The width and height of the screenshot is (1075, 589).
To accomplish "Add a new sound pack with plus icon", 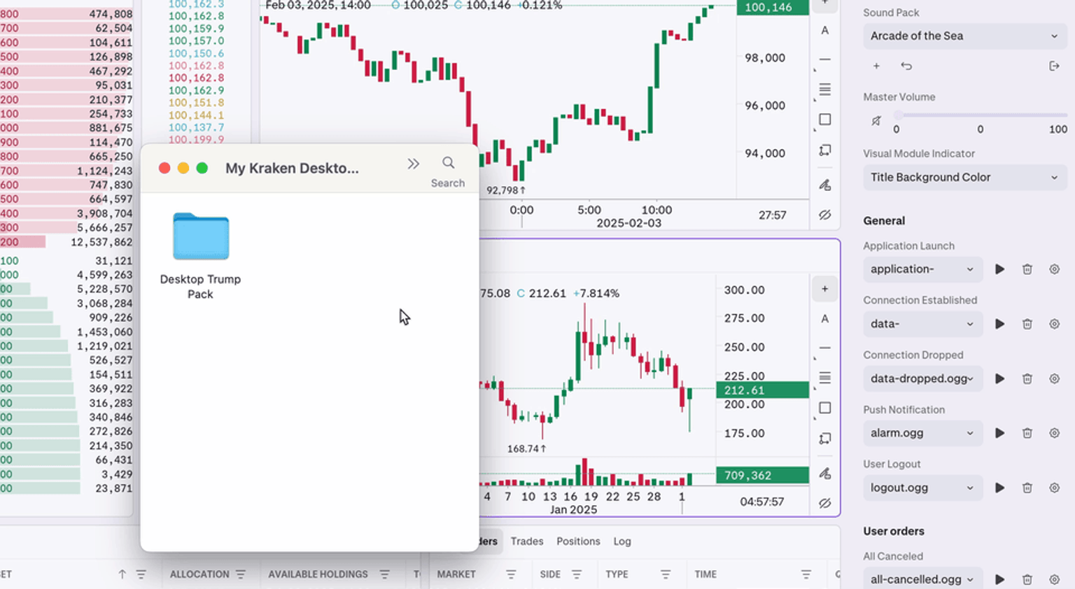I will coord(876,66).
